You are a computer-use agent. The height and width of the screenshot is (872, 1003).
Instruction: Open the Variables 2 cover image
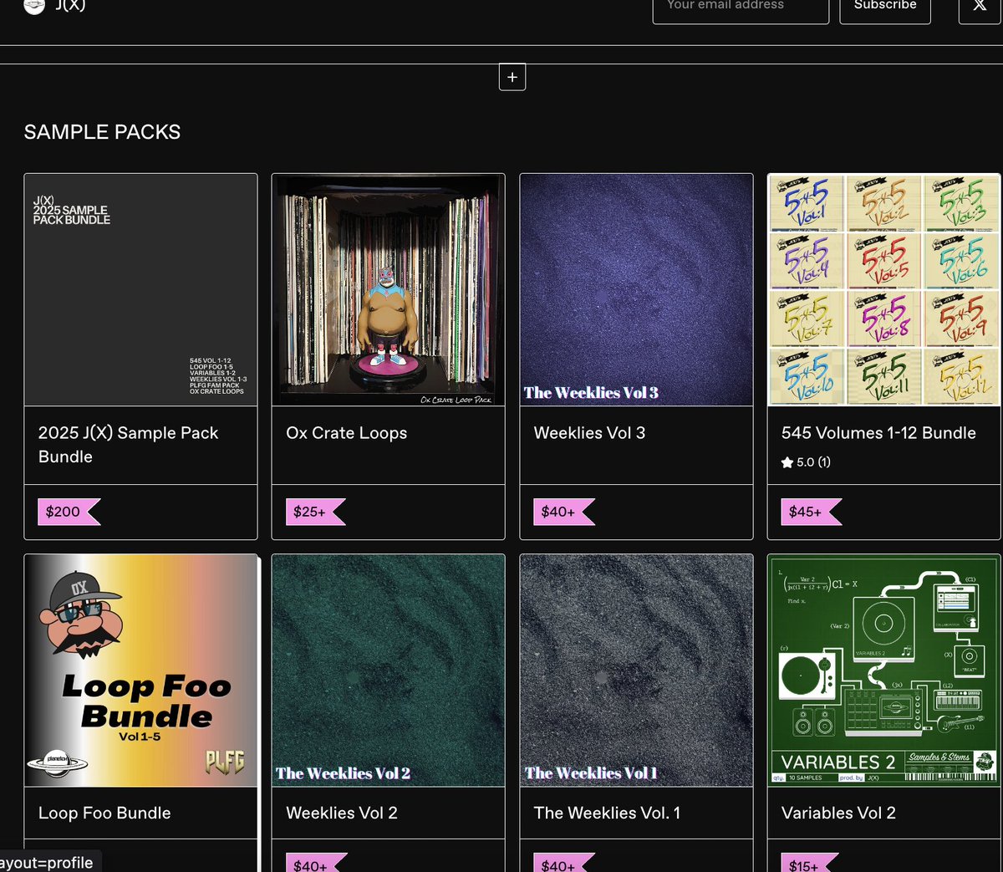(884, 671)
